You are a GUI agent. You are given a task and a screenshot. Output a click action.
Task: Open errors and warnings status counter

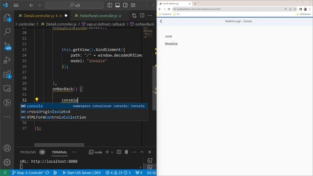pos(118,173)
